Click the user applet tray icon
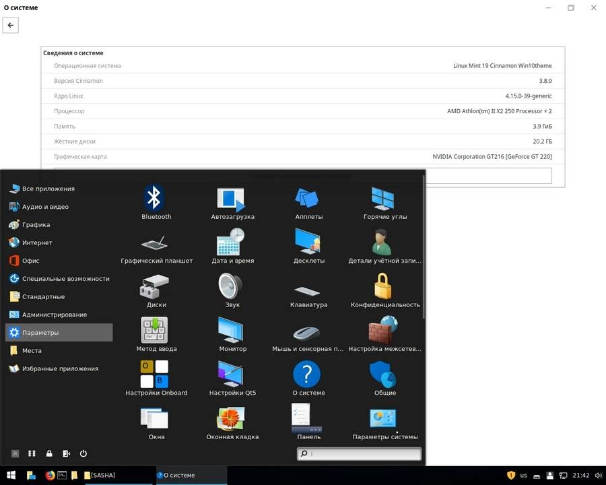The image size is (606, 485). (550, 476)
